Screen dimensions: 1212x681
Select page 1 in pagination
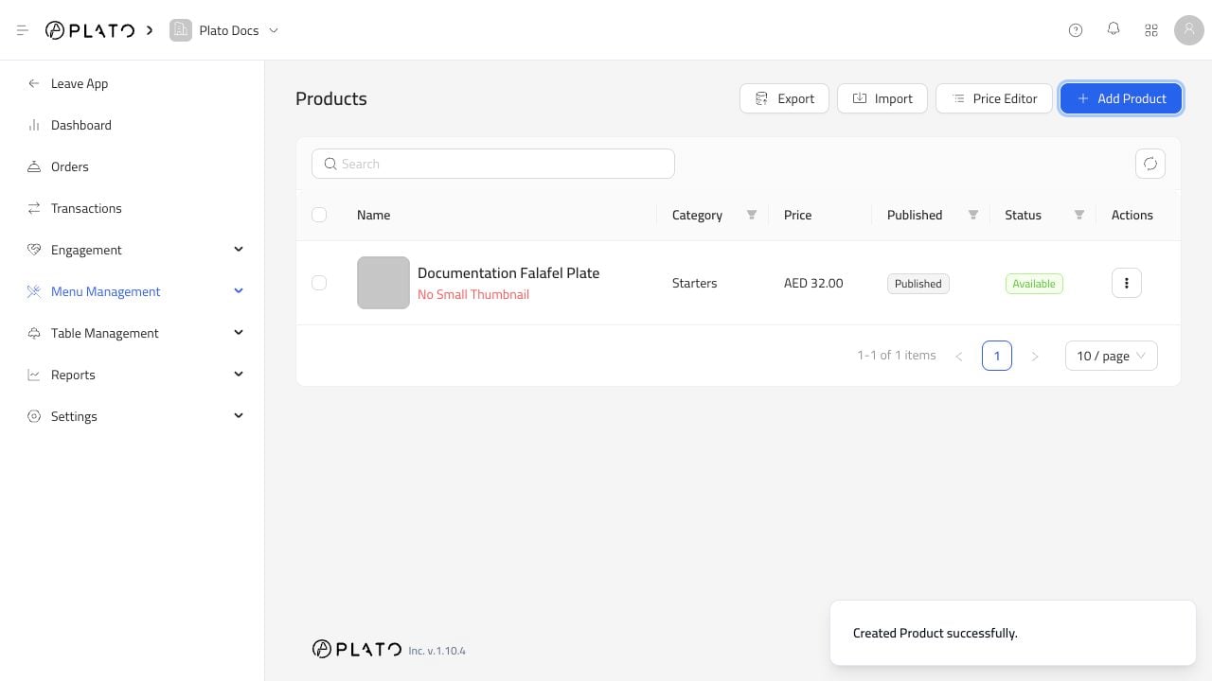997,356
